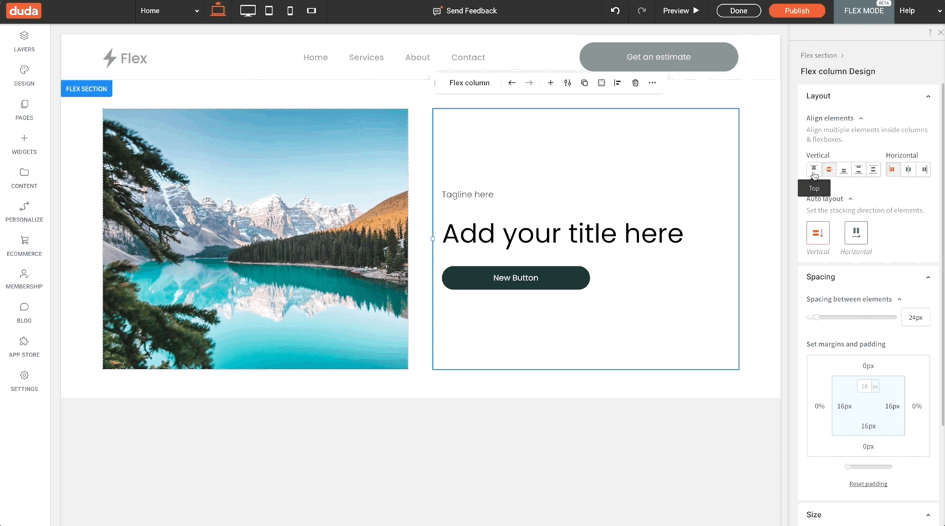This screenshot has width=945, height=526.
Task: Click the align-left icon in column toolbar
Action: click(x=618, y=82)
